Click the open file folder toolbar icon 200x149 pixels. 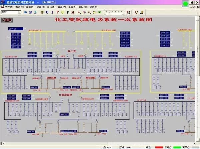coord(26,12)
